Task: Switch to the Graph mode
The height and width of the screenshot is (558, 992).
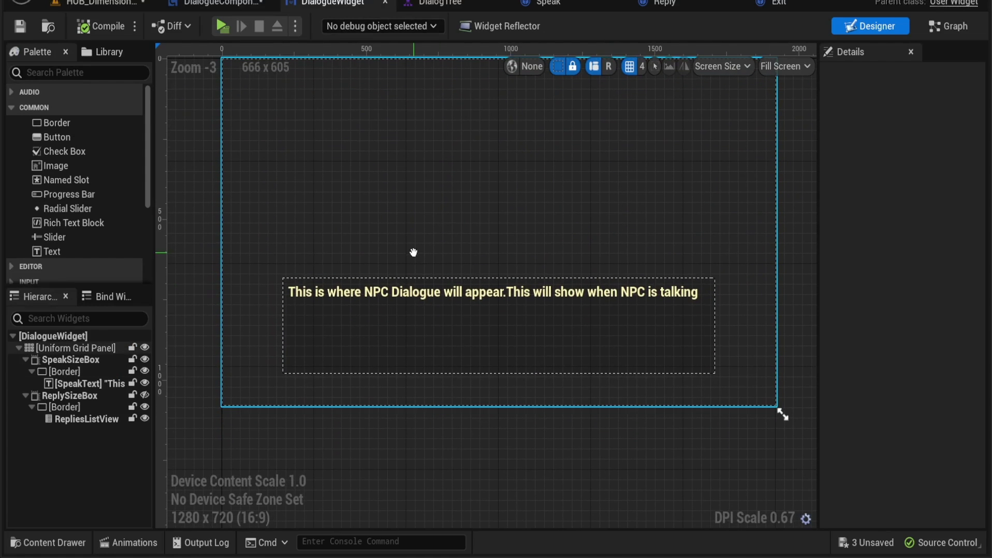Action: (948, 26)
